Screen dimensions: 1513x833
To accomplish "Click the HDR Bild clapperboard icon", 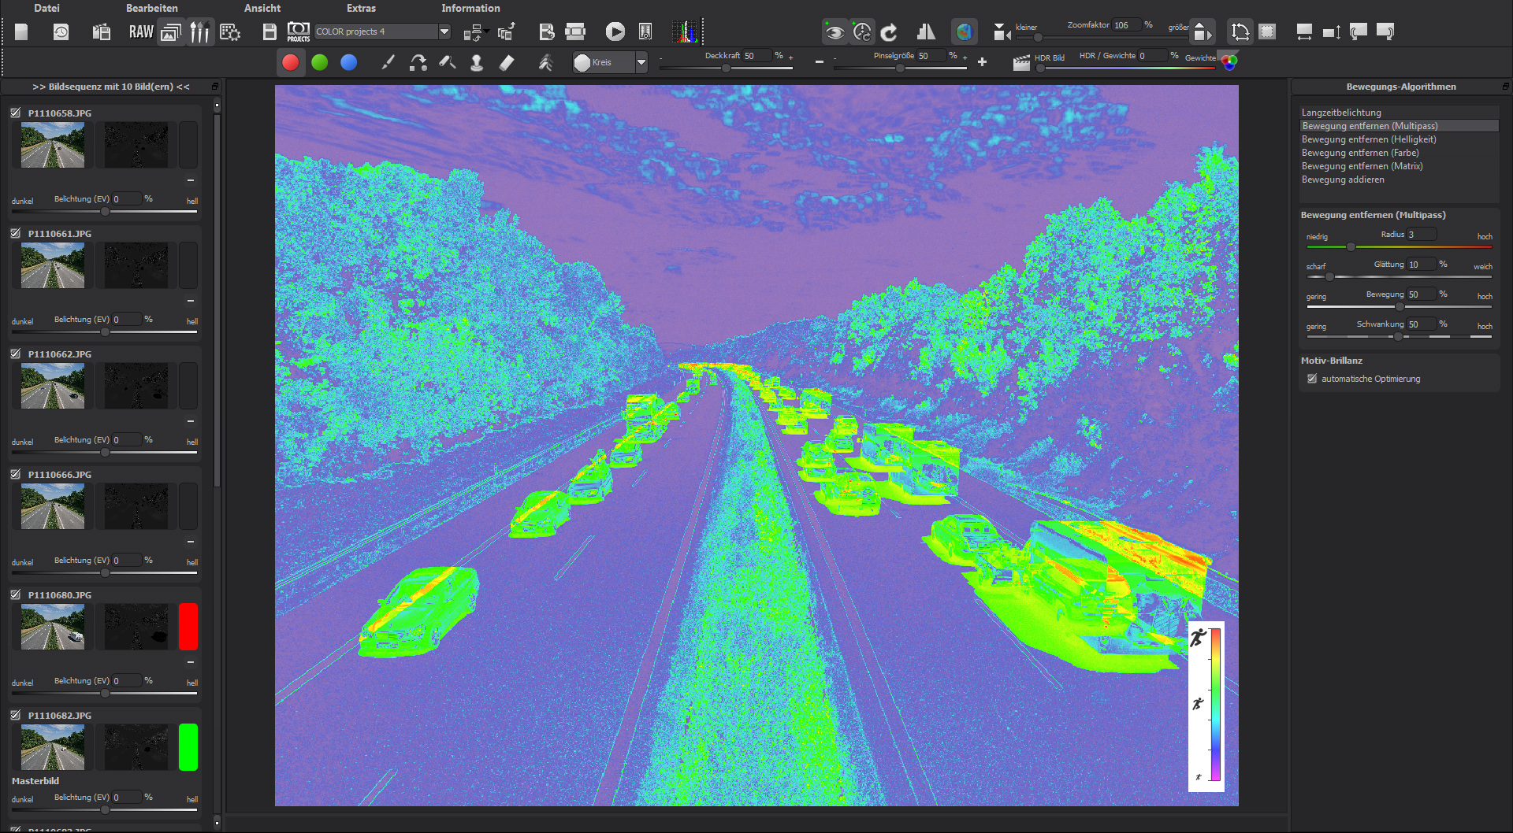I will coord(1021,62).
